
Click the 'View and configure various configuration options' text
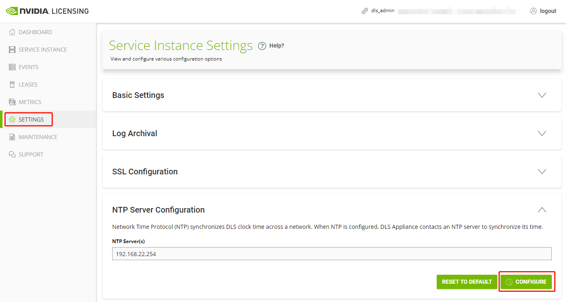tap(166, 59)
